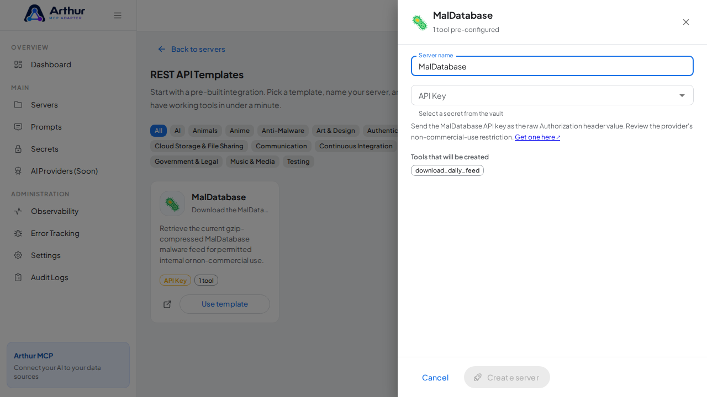Click the Audit Logs clipboard icon
707x397 pixels.
18,277
